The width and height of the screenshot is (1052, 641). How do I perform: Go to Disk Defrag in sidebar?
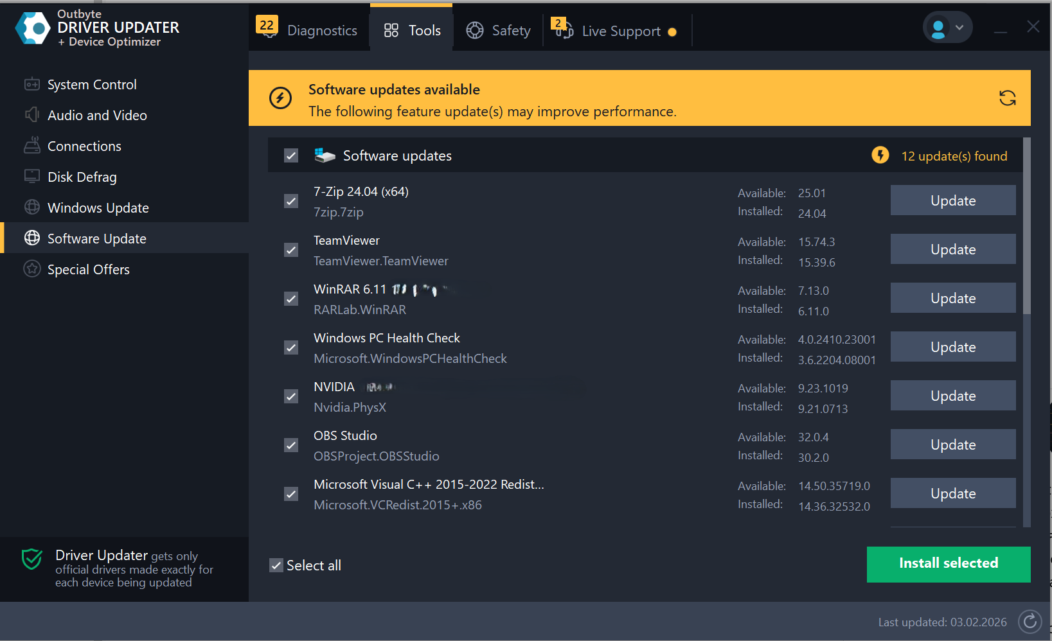(82, 177)
